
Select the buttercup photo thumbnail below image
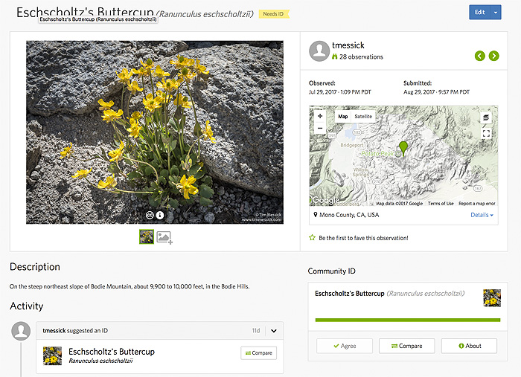pos(147,237)
